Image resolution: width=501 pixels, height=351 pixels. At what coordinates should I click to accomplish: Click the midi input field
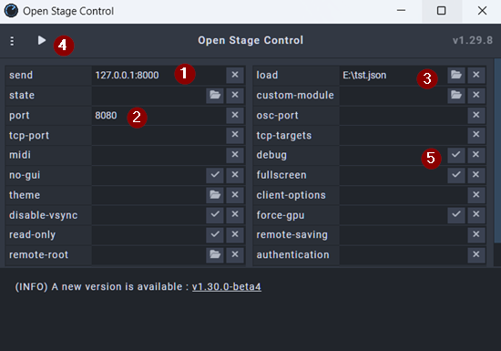(158, 155)
